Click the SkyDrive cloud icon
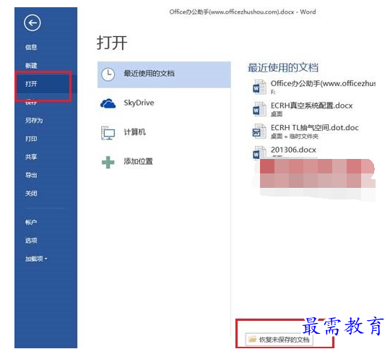Viewport: 390px width, 349px height. click(108, 103)
